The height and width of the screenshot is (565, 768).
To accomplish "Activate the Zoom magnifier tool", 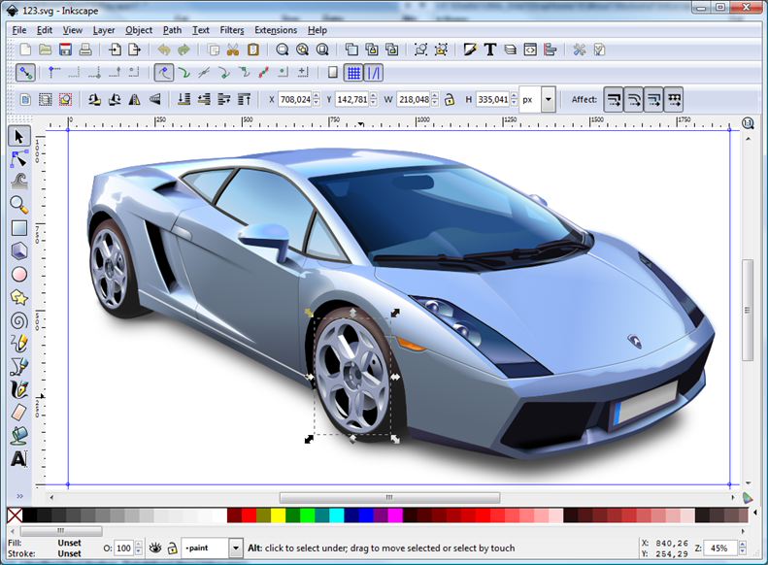I will (19, 205).
